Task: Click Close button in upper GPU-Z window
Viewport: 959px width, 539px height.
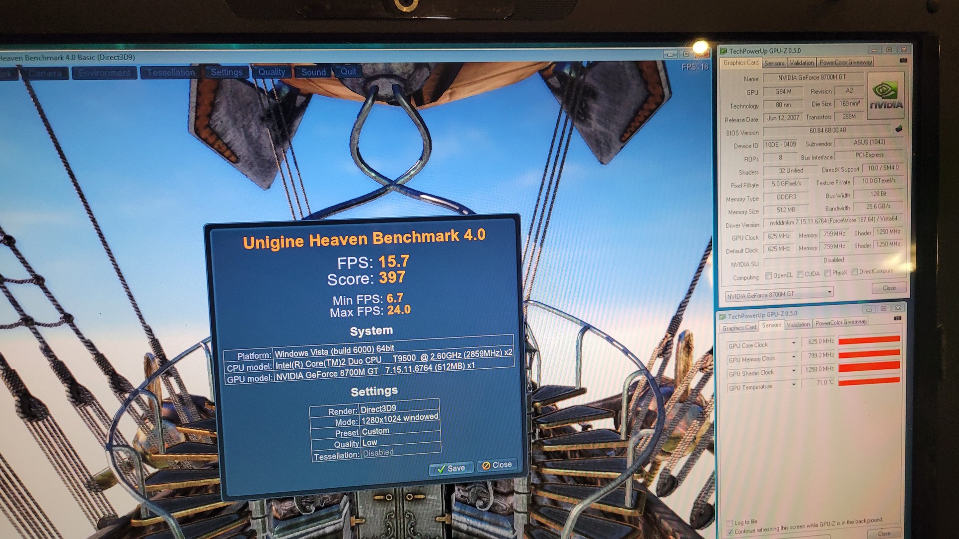Action: coord(889,288)
